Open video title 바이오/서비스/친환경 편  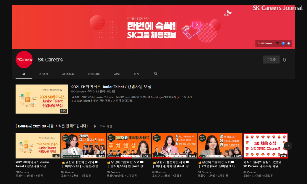pos(81,164)
